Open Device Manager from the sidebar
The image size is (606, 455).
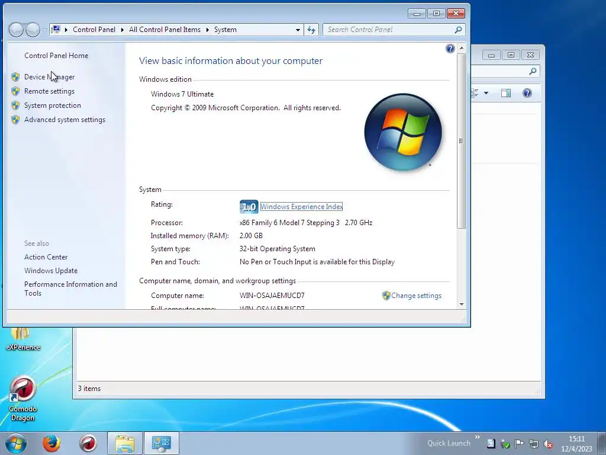coord(49,77)
